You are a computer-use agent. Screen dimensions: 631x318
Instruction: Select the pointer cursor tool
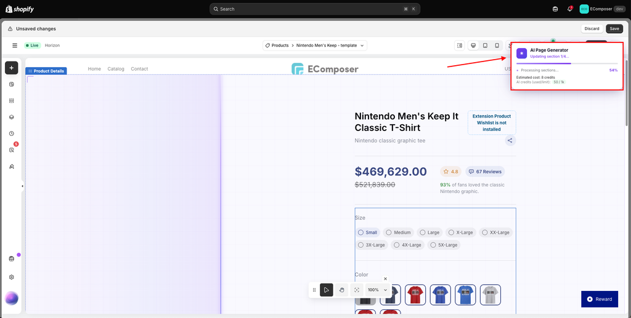[327, 290]
